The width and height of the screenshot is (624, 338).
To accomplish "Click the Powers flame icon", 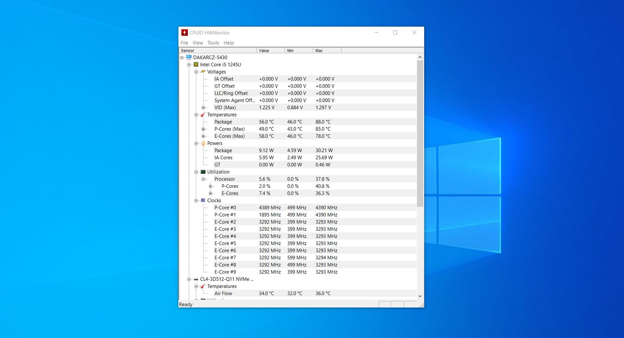I will (x=203, y=143).
